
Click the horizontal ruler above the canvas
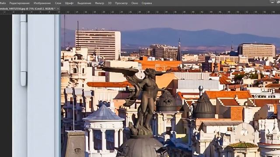pyautogui.click(x=140, y=12)
